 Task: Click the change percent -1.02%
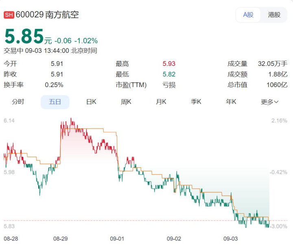point(86,41)
